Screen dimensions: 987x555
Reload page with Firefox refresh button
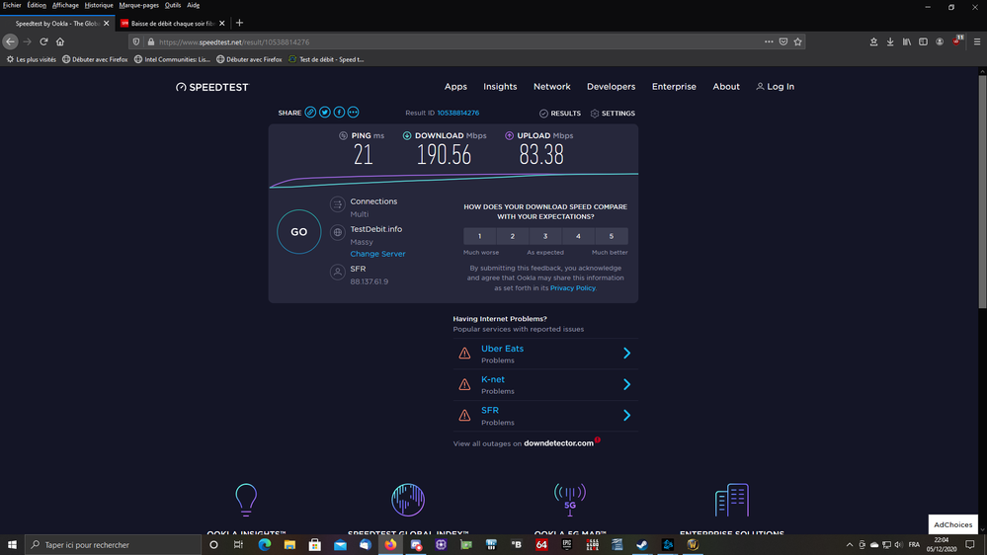click(43, 41)
